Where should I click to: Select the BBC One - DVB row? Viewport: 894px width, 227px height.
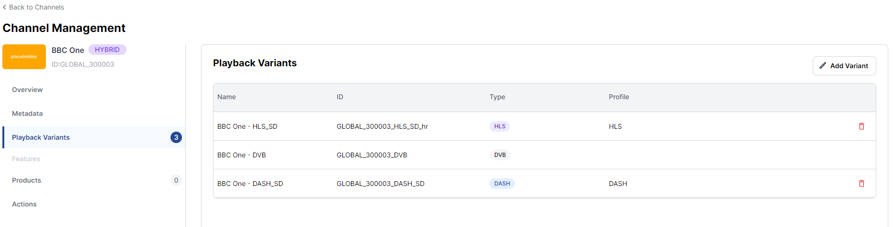tap(241, 155)
